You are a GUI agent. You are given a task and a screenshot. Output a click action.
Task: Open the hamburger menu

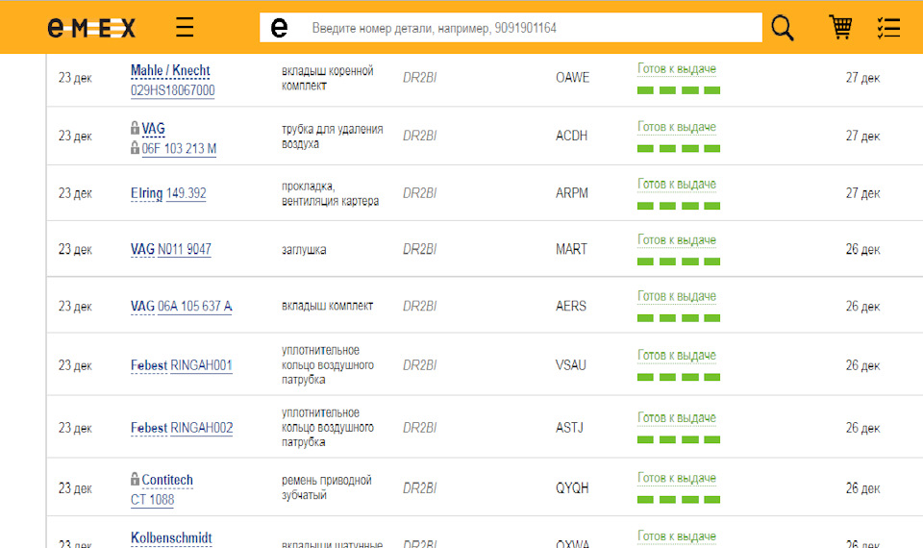click(x=185, y=28)
